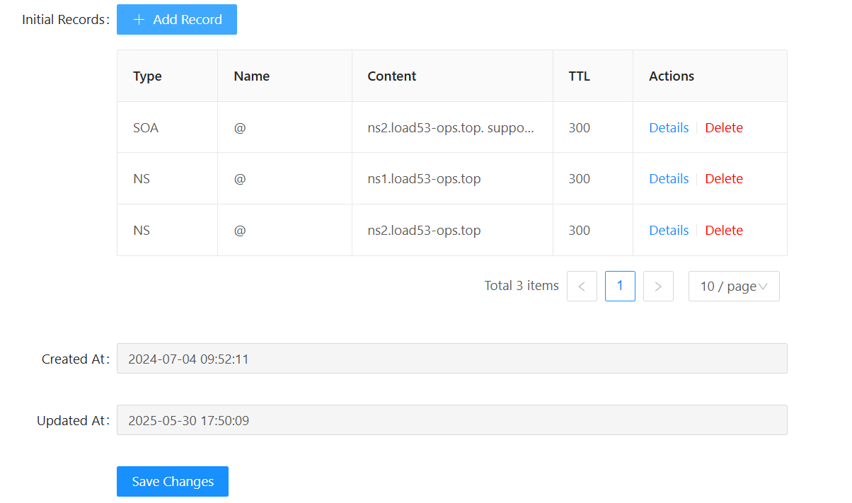
Task: Go to next page using right chevron
Action: pos(658,287)
